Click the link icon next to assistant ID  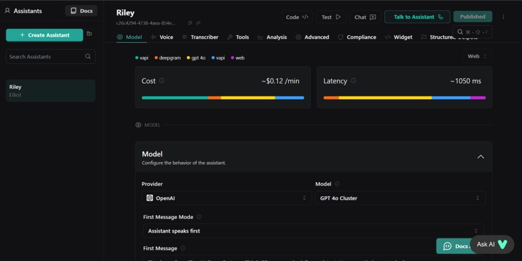pyautogui.click(x=198, y=23)
